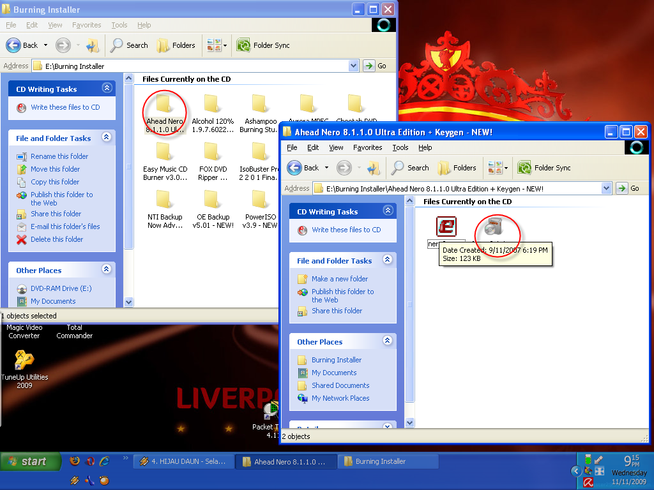Image resolution: width=654 pixels, height=490 pixels.
Task: Select the red 'e' nero file icon
Action: [446, 226]
